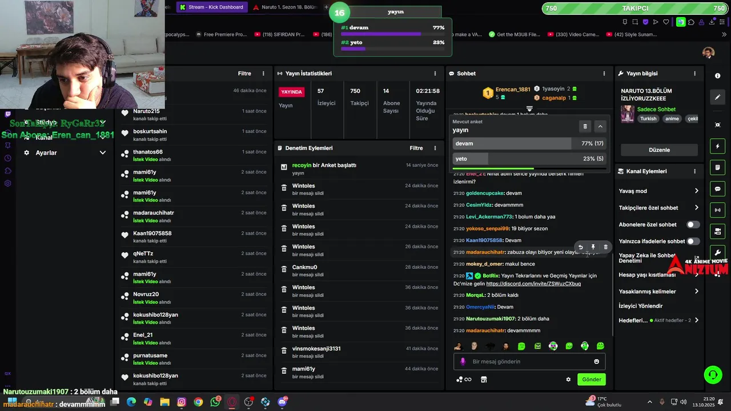731x411 pixels.
Task: Open Google Chrome from the taskbar
Action: pos(198,402)
